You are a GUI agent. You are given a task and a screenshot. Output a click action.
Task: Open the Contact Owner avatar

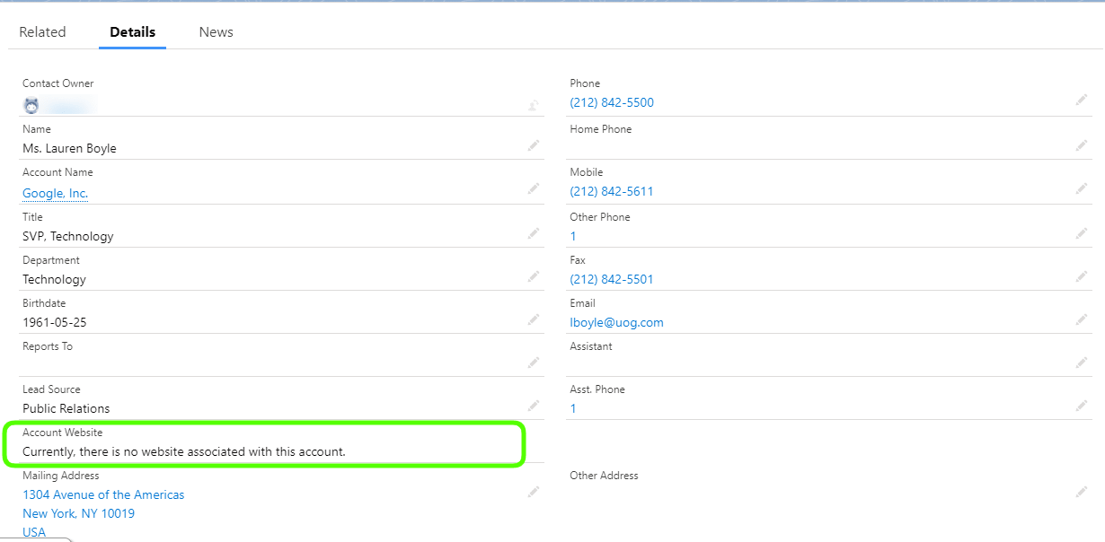31,105
